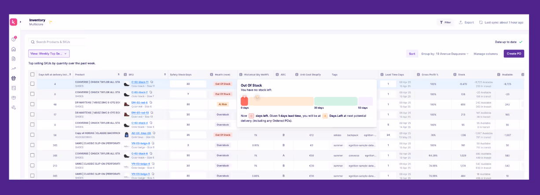Click the pink app logo in the sidebar
540x195 pixels.
tap(14, 22)
